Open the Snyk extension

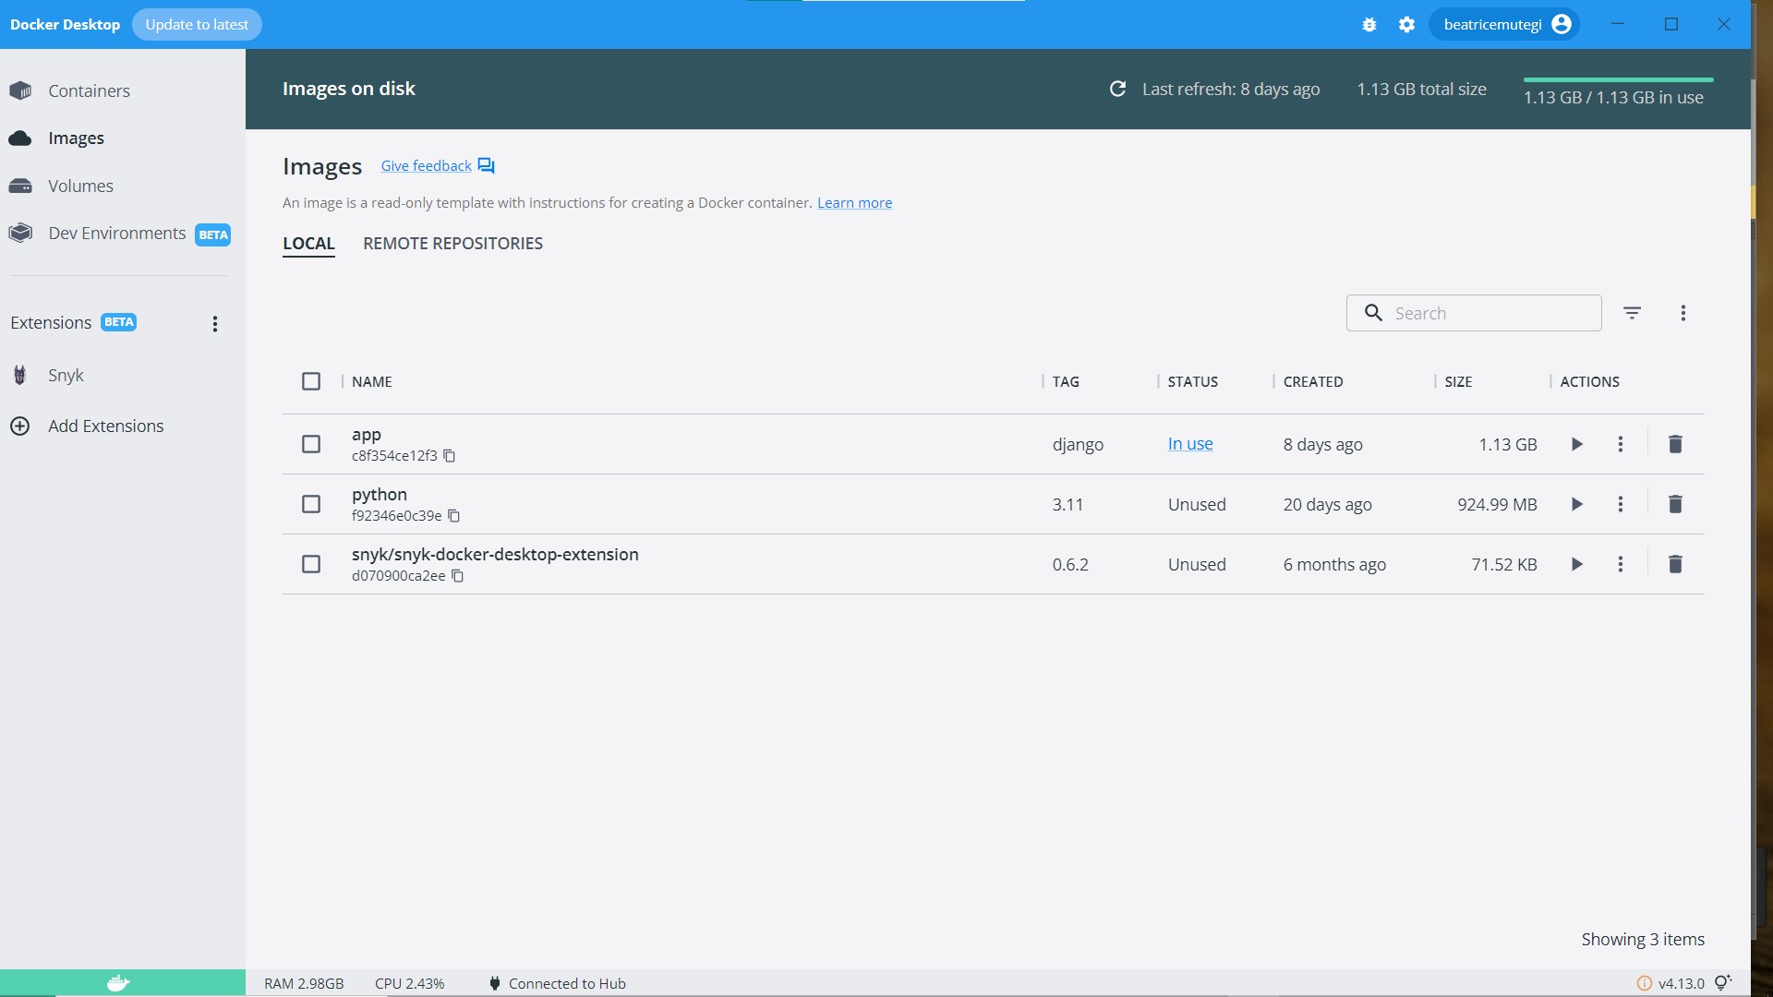(x=66, y=375)
